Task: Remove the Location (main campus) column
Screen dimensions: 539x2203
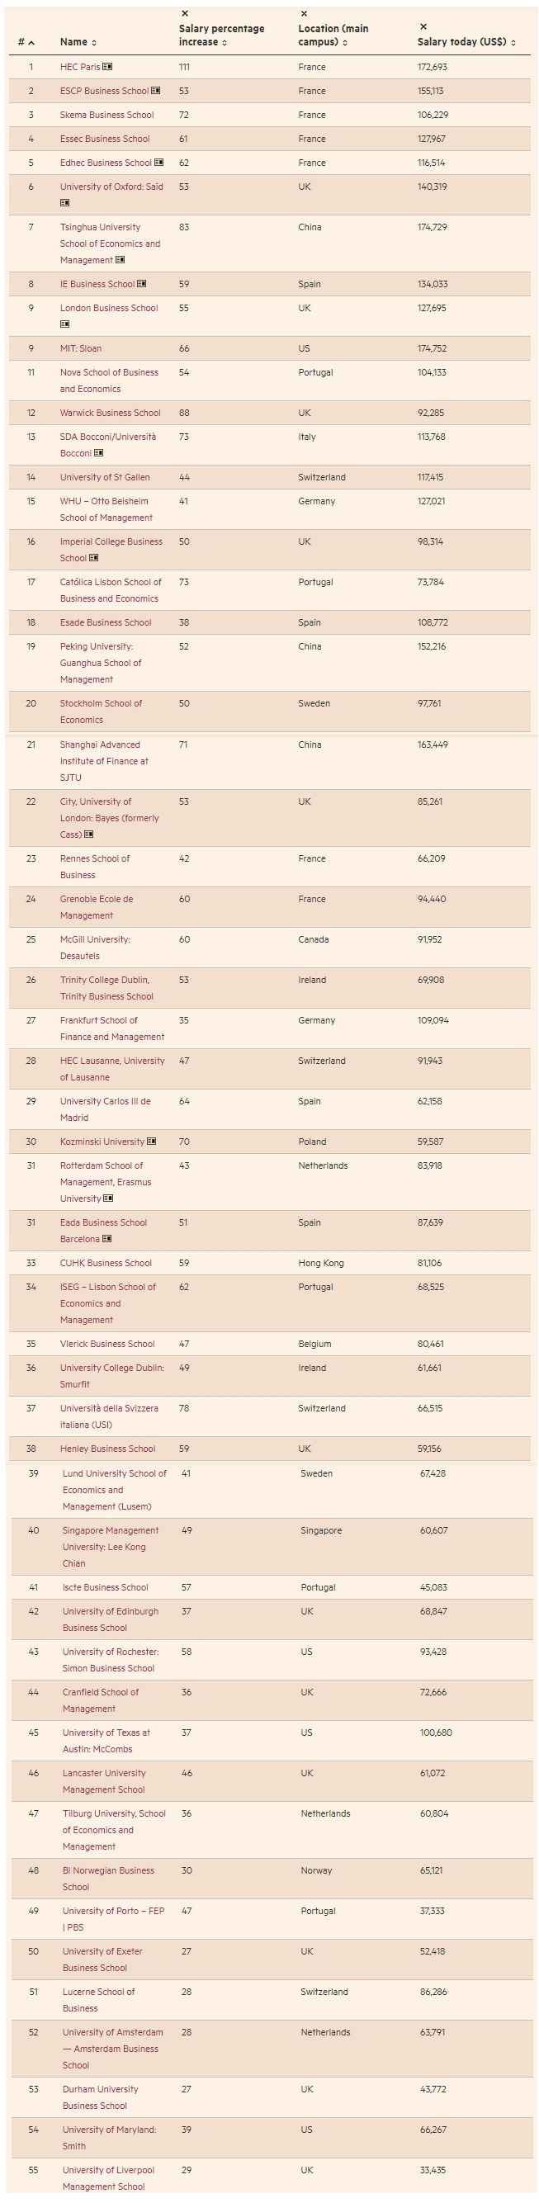Action: pos(304,14)
